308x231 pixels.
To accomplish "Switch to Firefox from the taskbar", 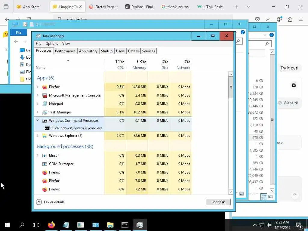I will 51,225.
